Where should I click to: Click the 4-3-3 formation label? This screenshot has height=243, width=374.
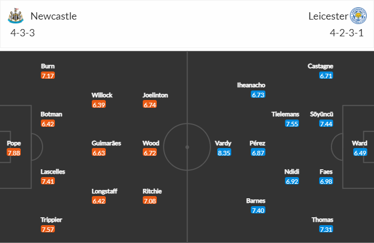(x=22, y=32)
